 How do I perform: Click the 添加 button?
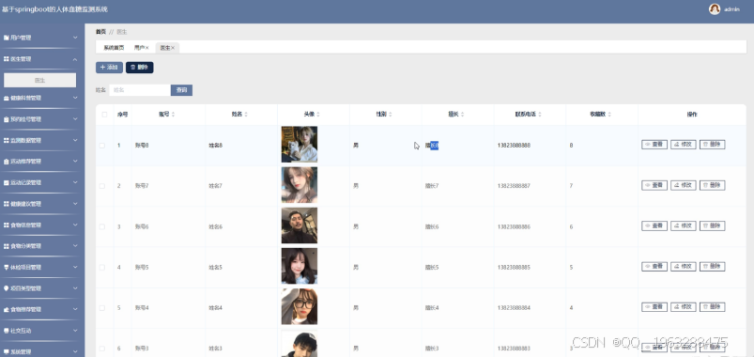pyautogui.click(x=109, y=68)
